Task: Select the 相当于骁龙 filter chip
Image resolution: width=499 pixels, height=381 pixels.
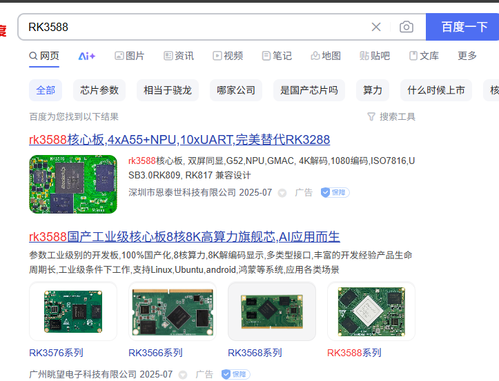Action: [x=168, y=90]
